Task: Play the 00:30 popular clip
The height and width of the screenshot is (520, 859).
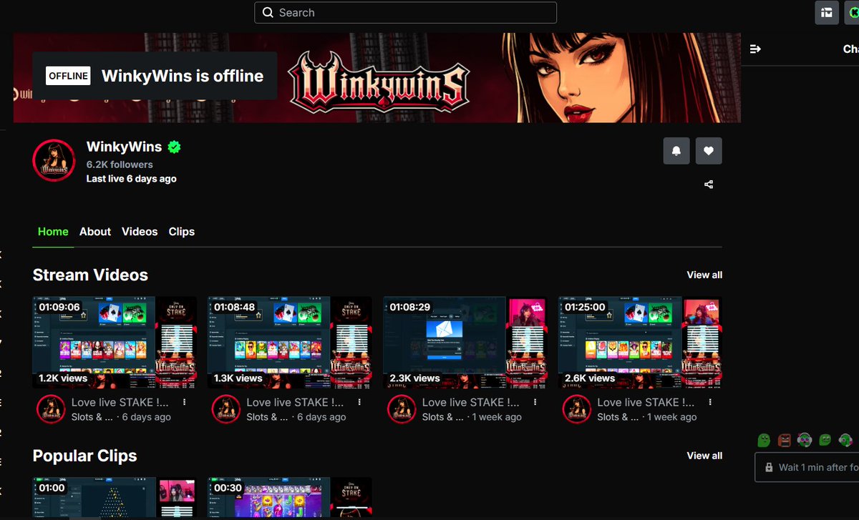Action: [x=290, y=499]
